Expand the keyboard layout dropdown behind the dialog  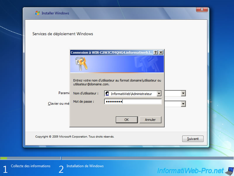183,104
